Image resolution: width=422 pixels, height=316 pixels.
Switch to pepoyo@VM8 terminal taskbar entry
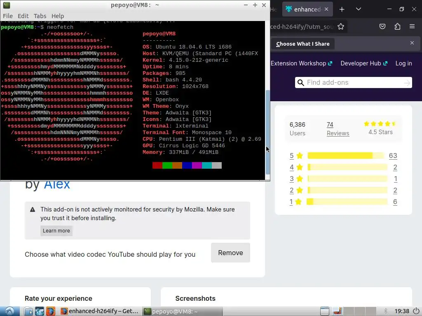coord(182,311)
